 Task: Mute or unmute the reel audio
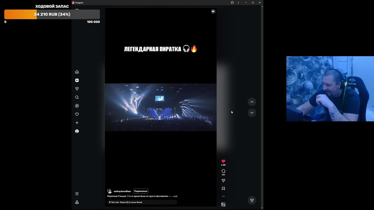point(213,11)
